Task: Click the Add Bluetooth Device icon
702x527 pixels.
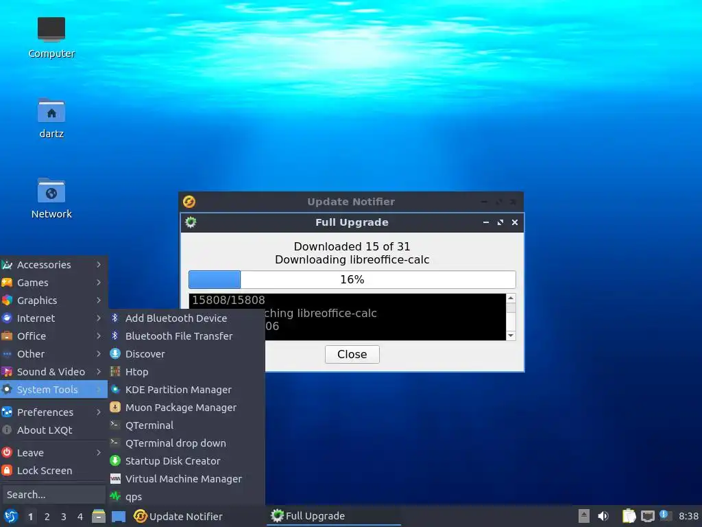Action: (x=115, y=318)
